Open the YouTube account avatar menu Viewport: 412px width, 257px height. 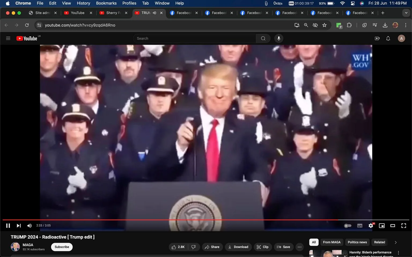(401, 38)
